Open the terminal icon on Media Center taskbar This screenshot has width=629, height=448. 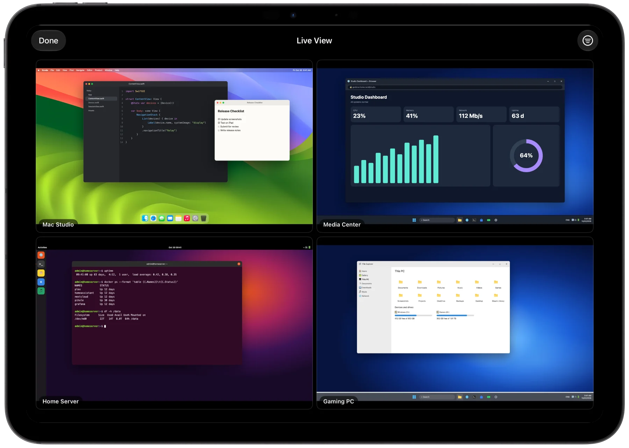(474, 220)
